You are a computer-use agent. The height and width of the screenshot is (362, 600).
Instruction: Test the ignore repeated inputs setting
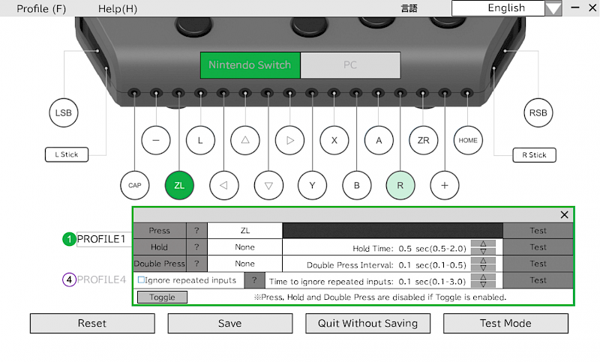click(x=538, y=280)
